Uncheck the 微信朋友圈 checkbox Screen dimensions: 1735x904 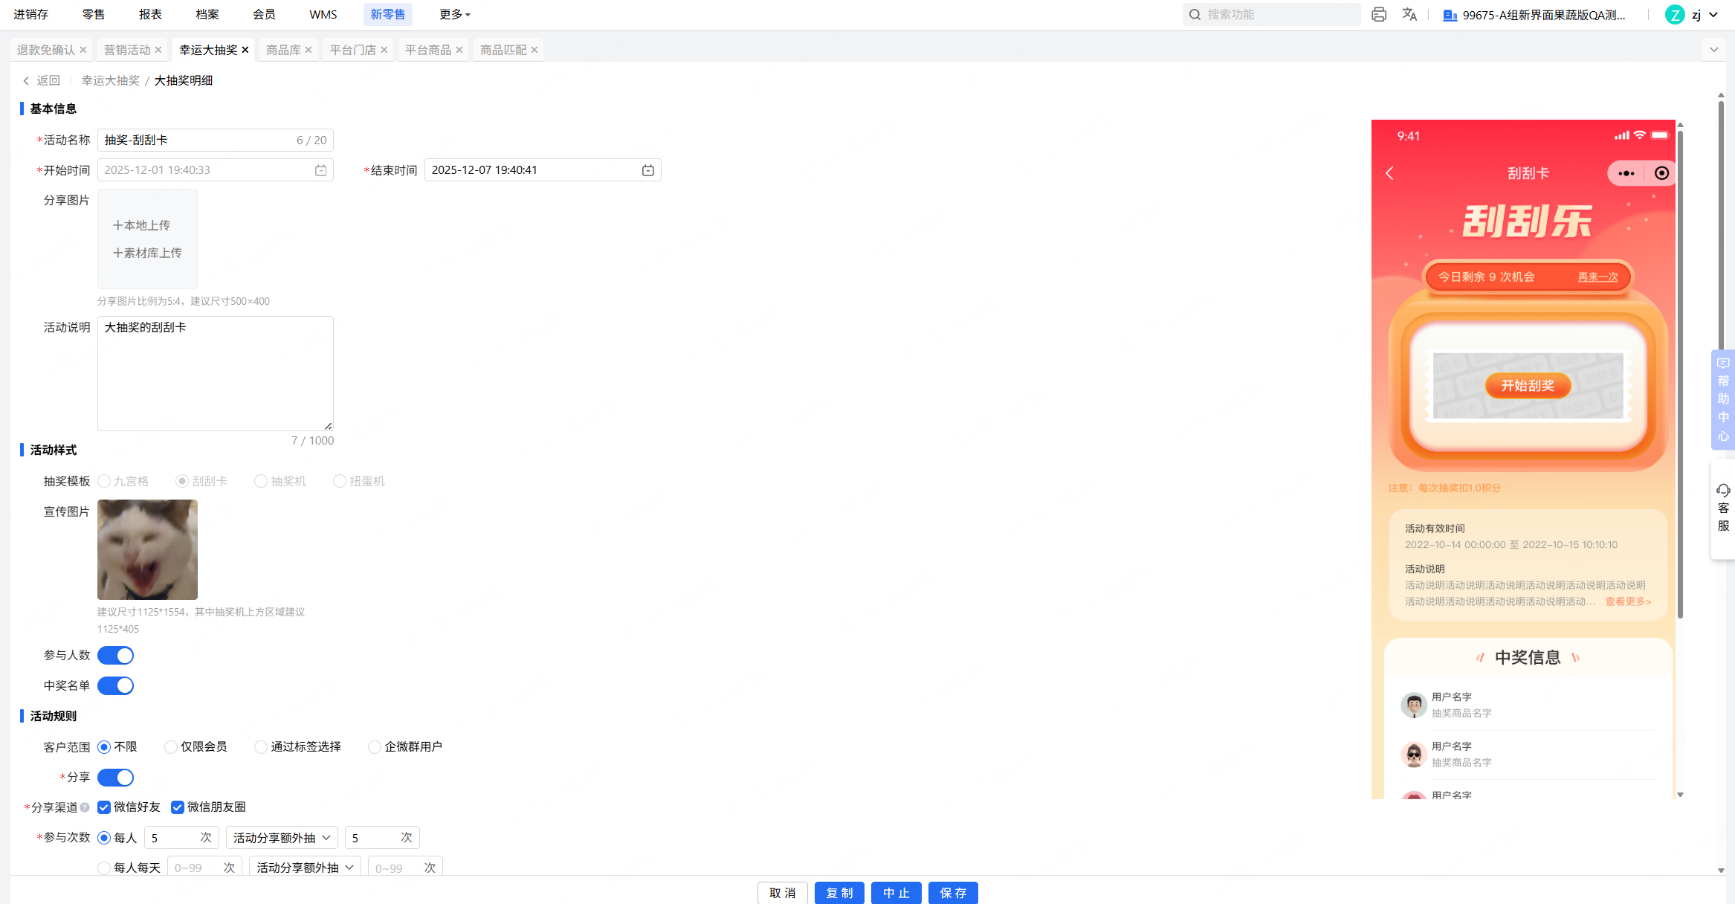[x=178, y=807]
